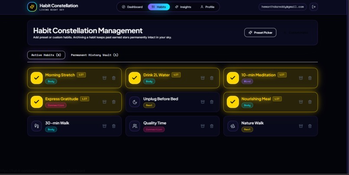Image resolution: width=349 pixels, height=175 pixels.
Task: Mark Quality Time people icon complete
Action: coord(135,126)
